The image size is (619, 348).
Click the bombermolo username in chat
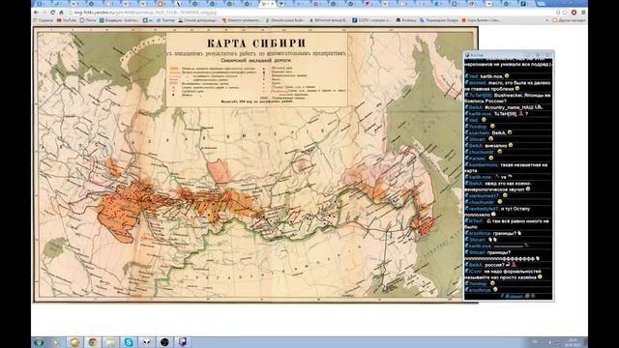point(484,165)
